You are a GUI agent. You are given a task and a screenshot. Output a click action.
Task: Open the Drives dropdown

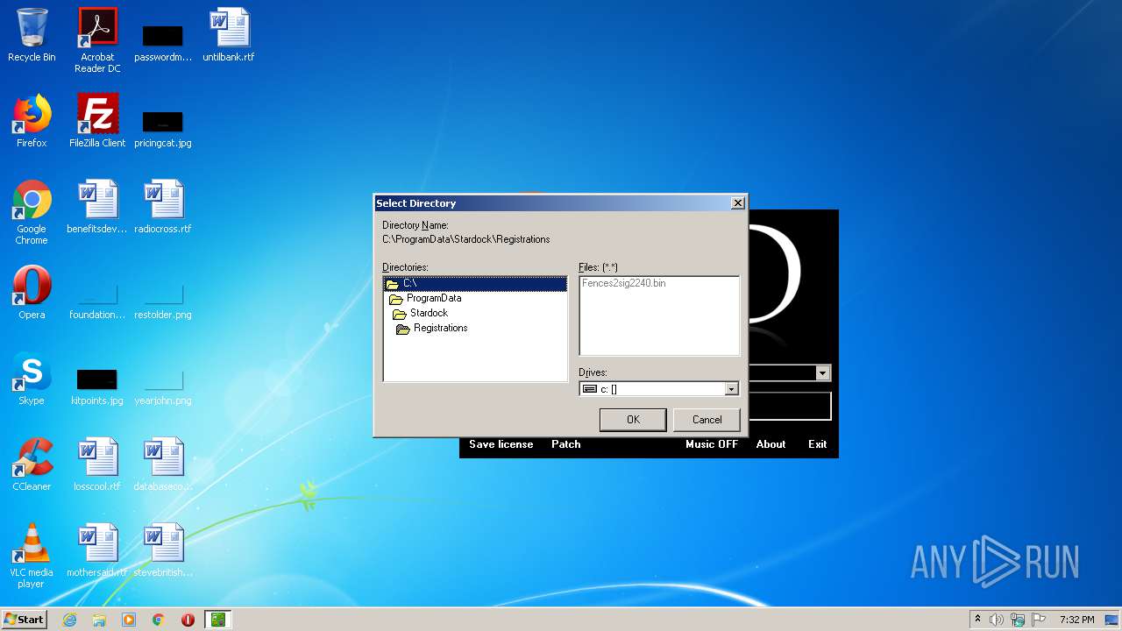coord(732,389)
